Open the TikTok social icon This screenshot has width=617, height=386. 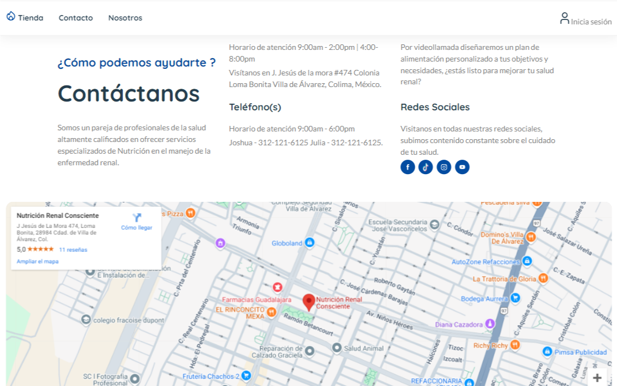426,167
